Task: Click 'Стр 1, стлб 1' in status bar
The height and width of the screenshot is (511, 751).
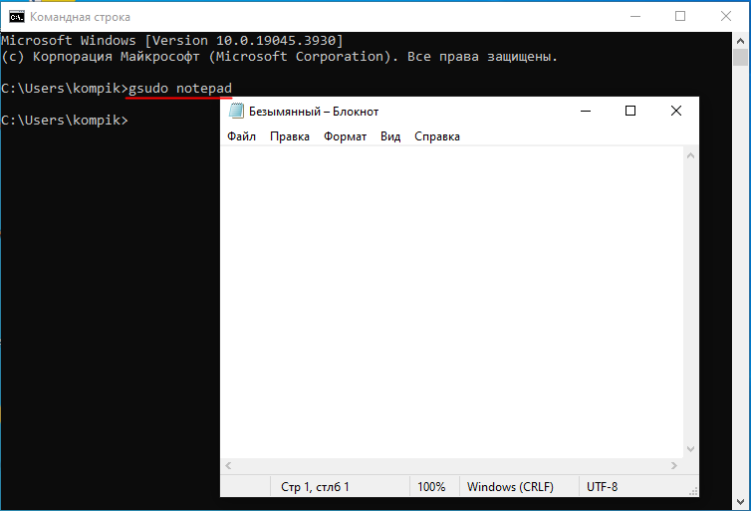Action: (x=315, y=487)
